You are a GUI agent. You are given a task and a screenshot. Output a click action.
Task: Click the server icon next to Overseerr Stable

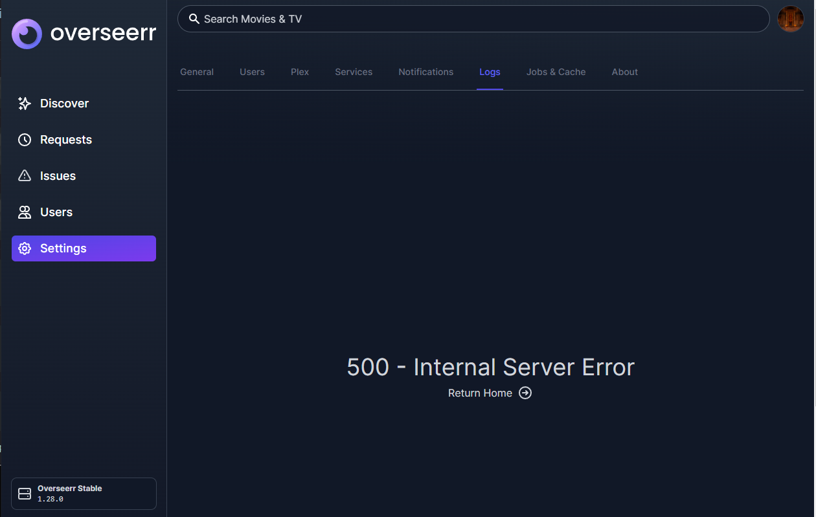24,493
